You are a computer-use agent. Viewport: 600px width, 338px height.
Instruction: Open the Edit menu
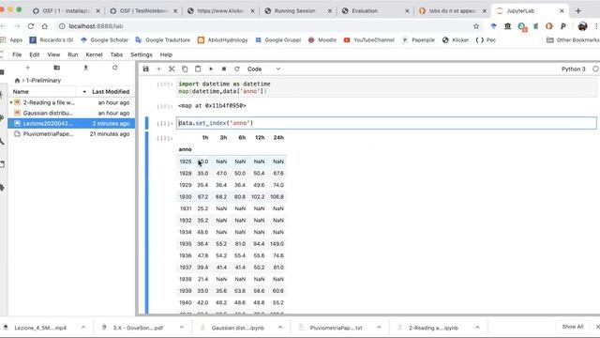point(35,54)
